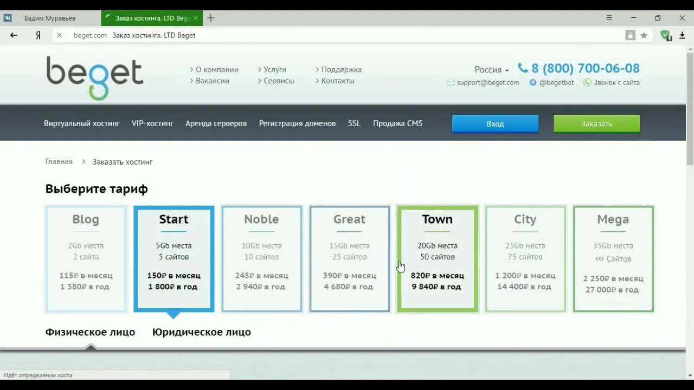
Task: Click the scrollbar down arrow
Action: click(690, 375)
